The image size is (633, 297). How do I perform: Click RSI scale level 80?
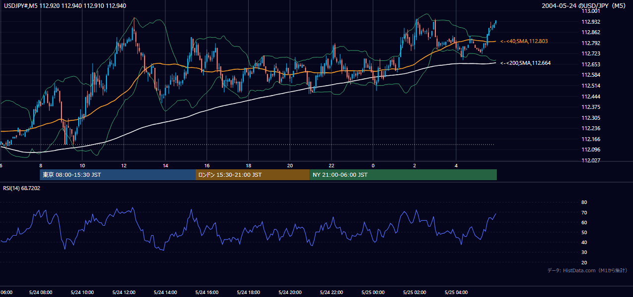584,202
